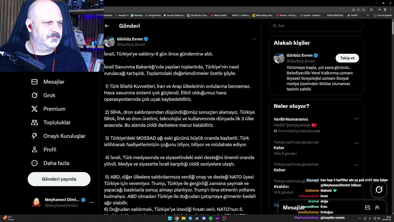Image resolution: width=394 pixels, height=222 pixels.
Task: Open the (19) Alert Box bookmark
Action: [197, 15]
